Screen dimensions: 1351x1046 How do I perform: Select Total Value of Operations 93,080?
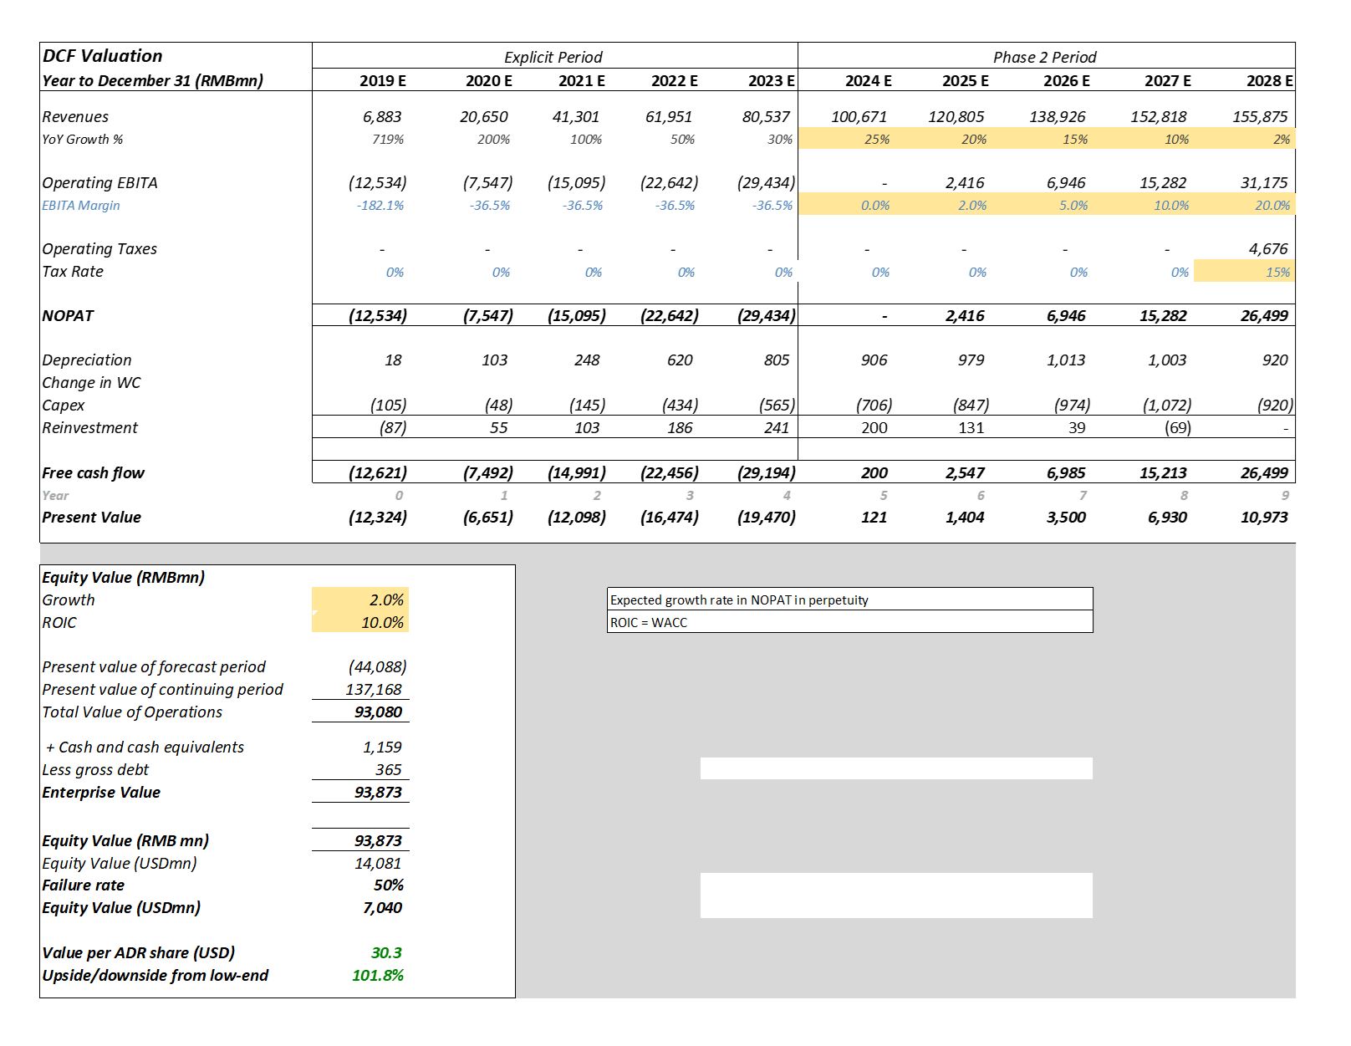coord(378,712)
